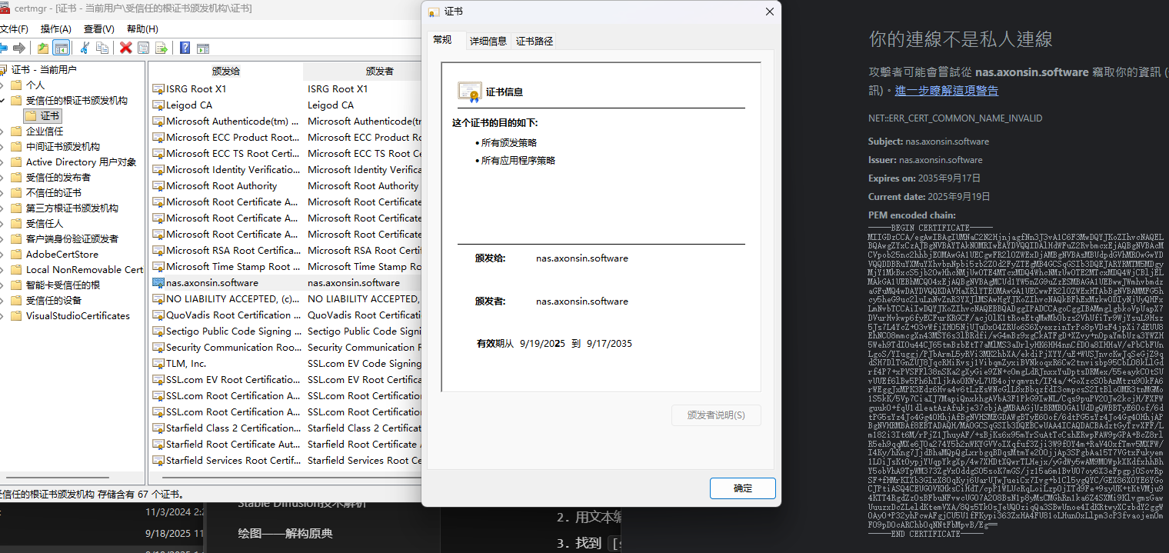Click the folder icon beside 不信任的证书

[16, 193]
